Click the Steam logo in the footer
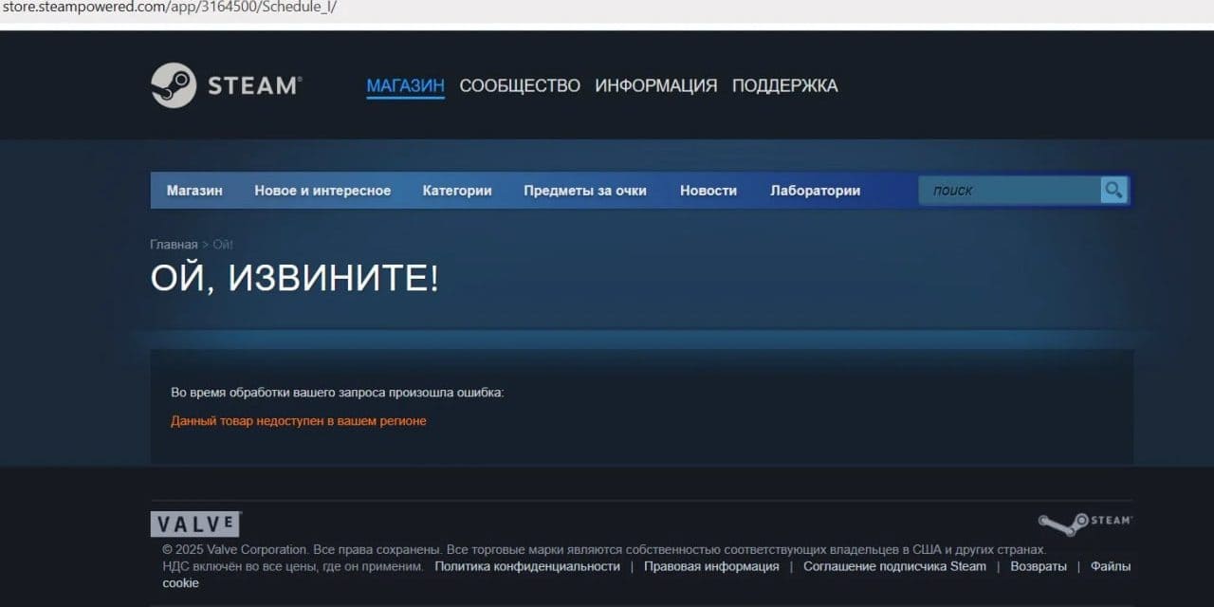Image resolution: width=1214 pixels, height=607 pixels. point(1085,523)
